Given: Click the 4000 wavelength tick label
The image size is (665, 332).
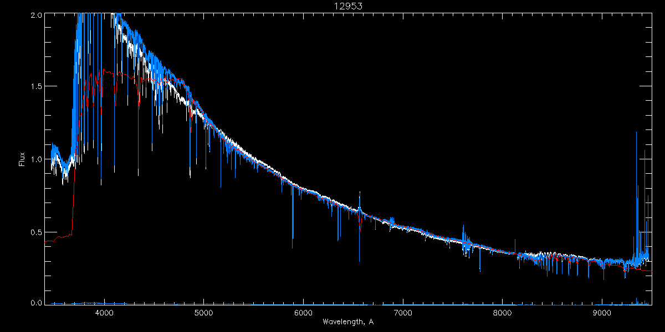Looking at the screenshot, I should [104, 312].
